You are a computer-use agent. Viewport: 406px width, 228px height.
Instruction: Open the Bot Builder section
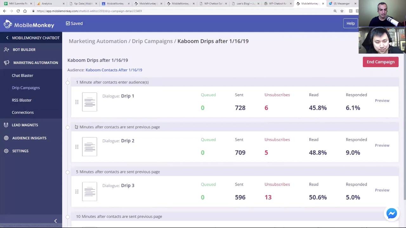tap(24, 50)
